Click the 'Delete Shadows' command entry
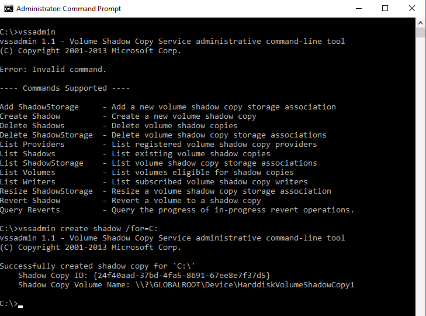 (32, 125)
